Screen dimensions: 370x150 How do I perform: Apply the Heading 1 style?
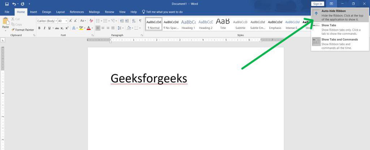pyautogui.click(x=188, y=24)
